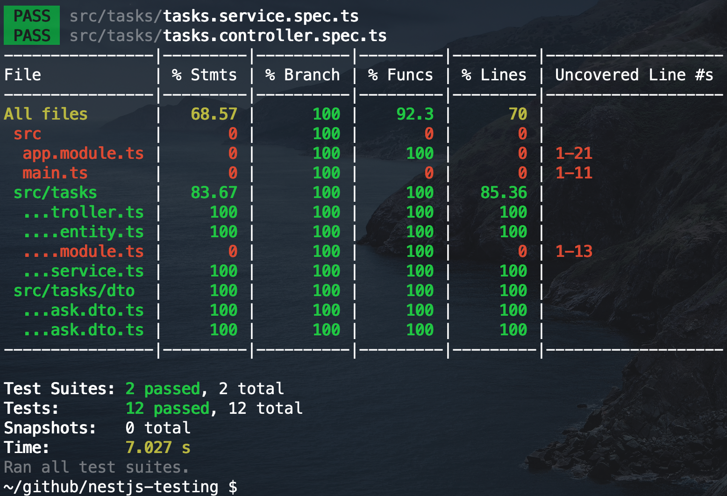Image resolution: width=727 pixels, height=496 pixels.
Task: Click the File column header
Action: [22, 75]
